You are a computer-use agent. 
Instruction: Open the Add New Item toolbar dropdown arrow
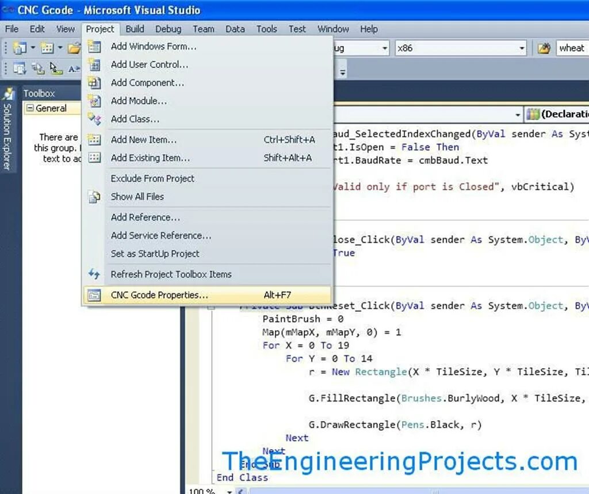click(60, 48)
